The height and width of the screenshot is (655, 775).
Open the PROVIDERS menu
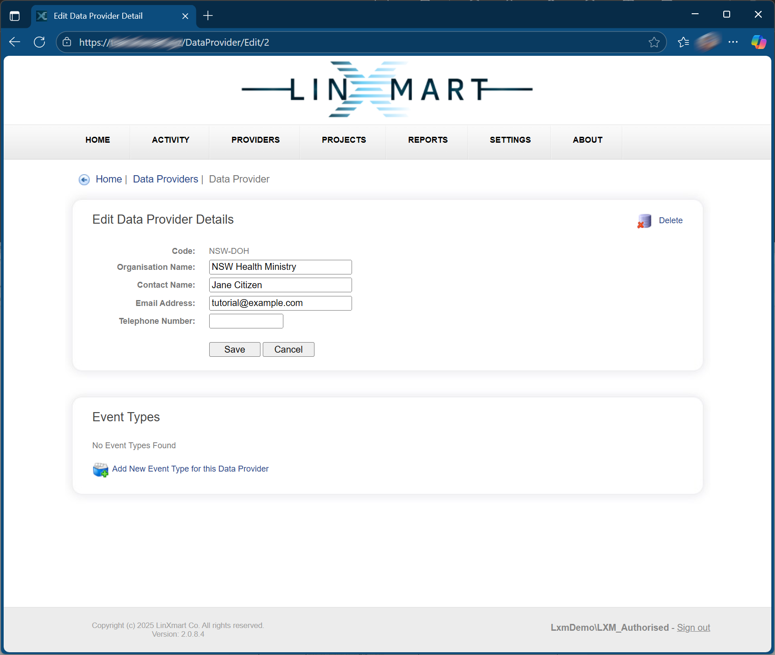(255, 140)
